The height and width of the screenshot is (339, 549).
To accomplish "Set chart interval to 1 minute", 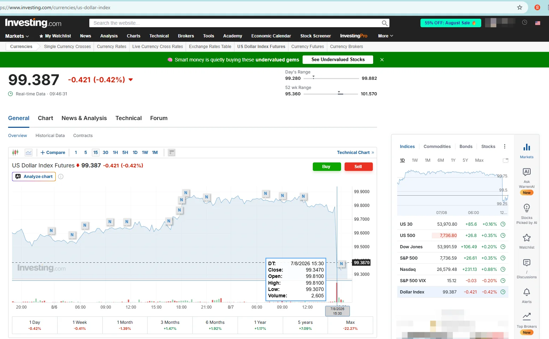I will pyautogui.click(x=76, y=153).
